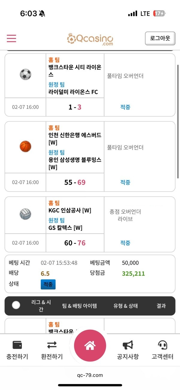The height and width of the screenshot is (390, 180).
Task: Open 충전하기 wallet icon
Action: [x=17, y=345]
